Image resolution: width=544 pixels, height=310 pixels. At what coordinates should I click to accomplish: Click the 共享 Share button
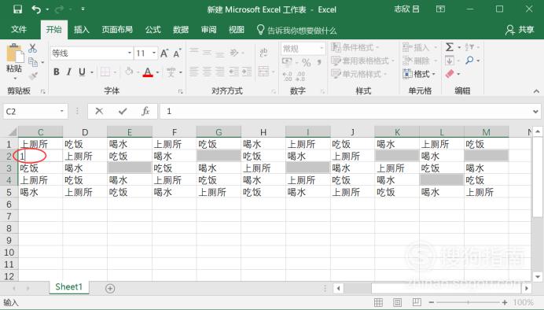(x=520, y=30)
